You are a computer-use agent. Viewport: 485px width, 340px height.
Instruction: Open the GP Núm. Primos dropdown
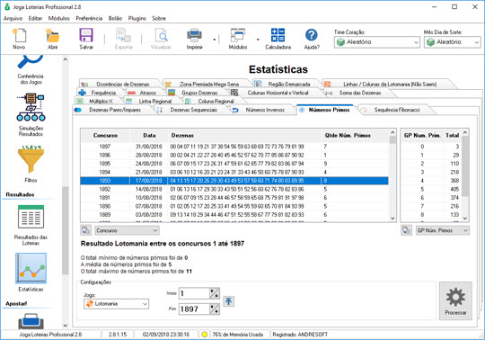pyautogui.click(x=442, y=230)
